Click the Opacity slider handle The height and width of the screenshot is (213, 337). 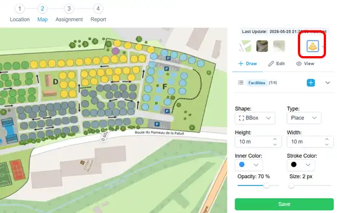click(x=267, y=185)
